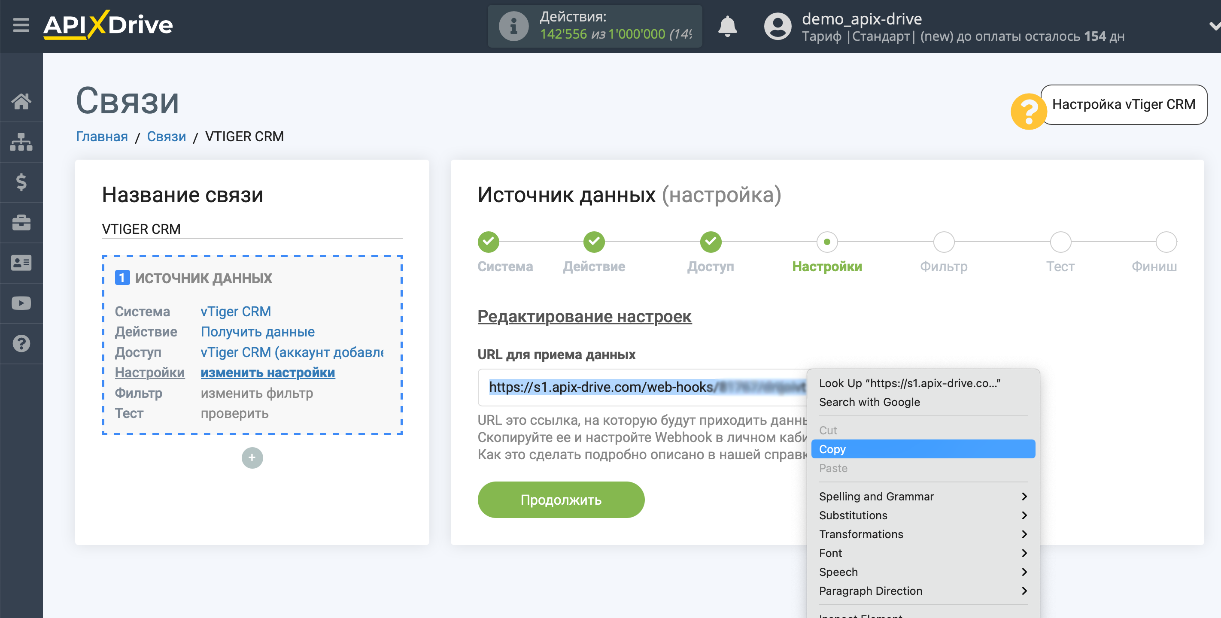Click the Редактирование настроек heading
Image resolution: width=1221 pixels, height=618 pixels.
click(584, 316)
